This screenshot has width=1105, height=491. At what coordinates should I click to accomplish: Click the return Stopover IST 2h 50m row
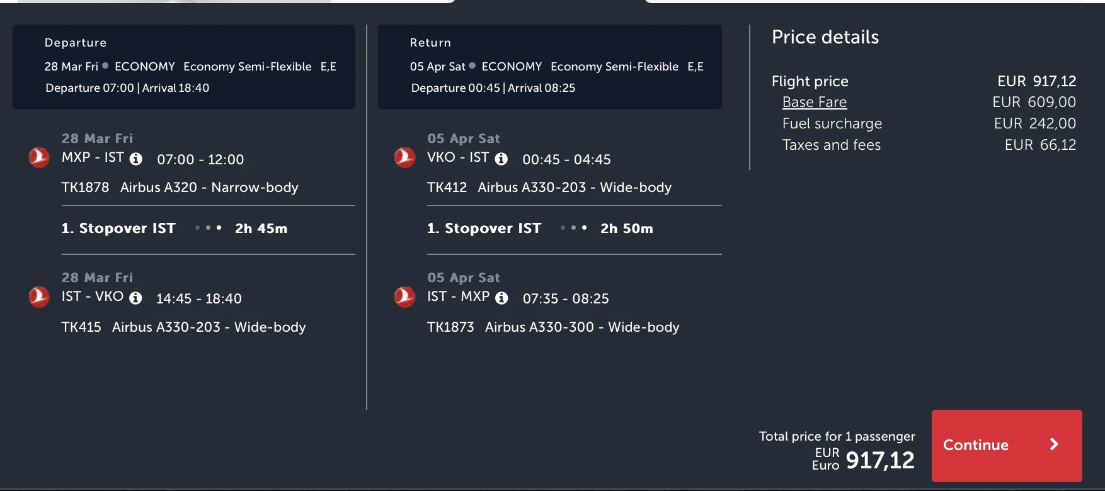(573, 229)
